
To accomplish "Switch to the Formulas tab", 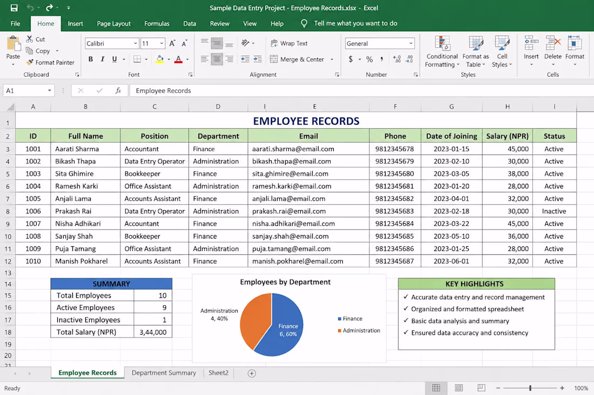I will [x=157, y=23].
